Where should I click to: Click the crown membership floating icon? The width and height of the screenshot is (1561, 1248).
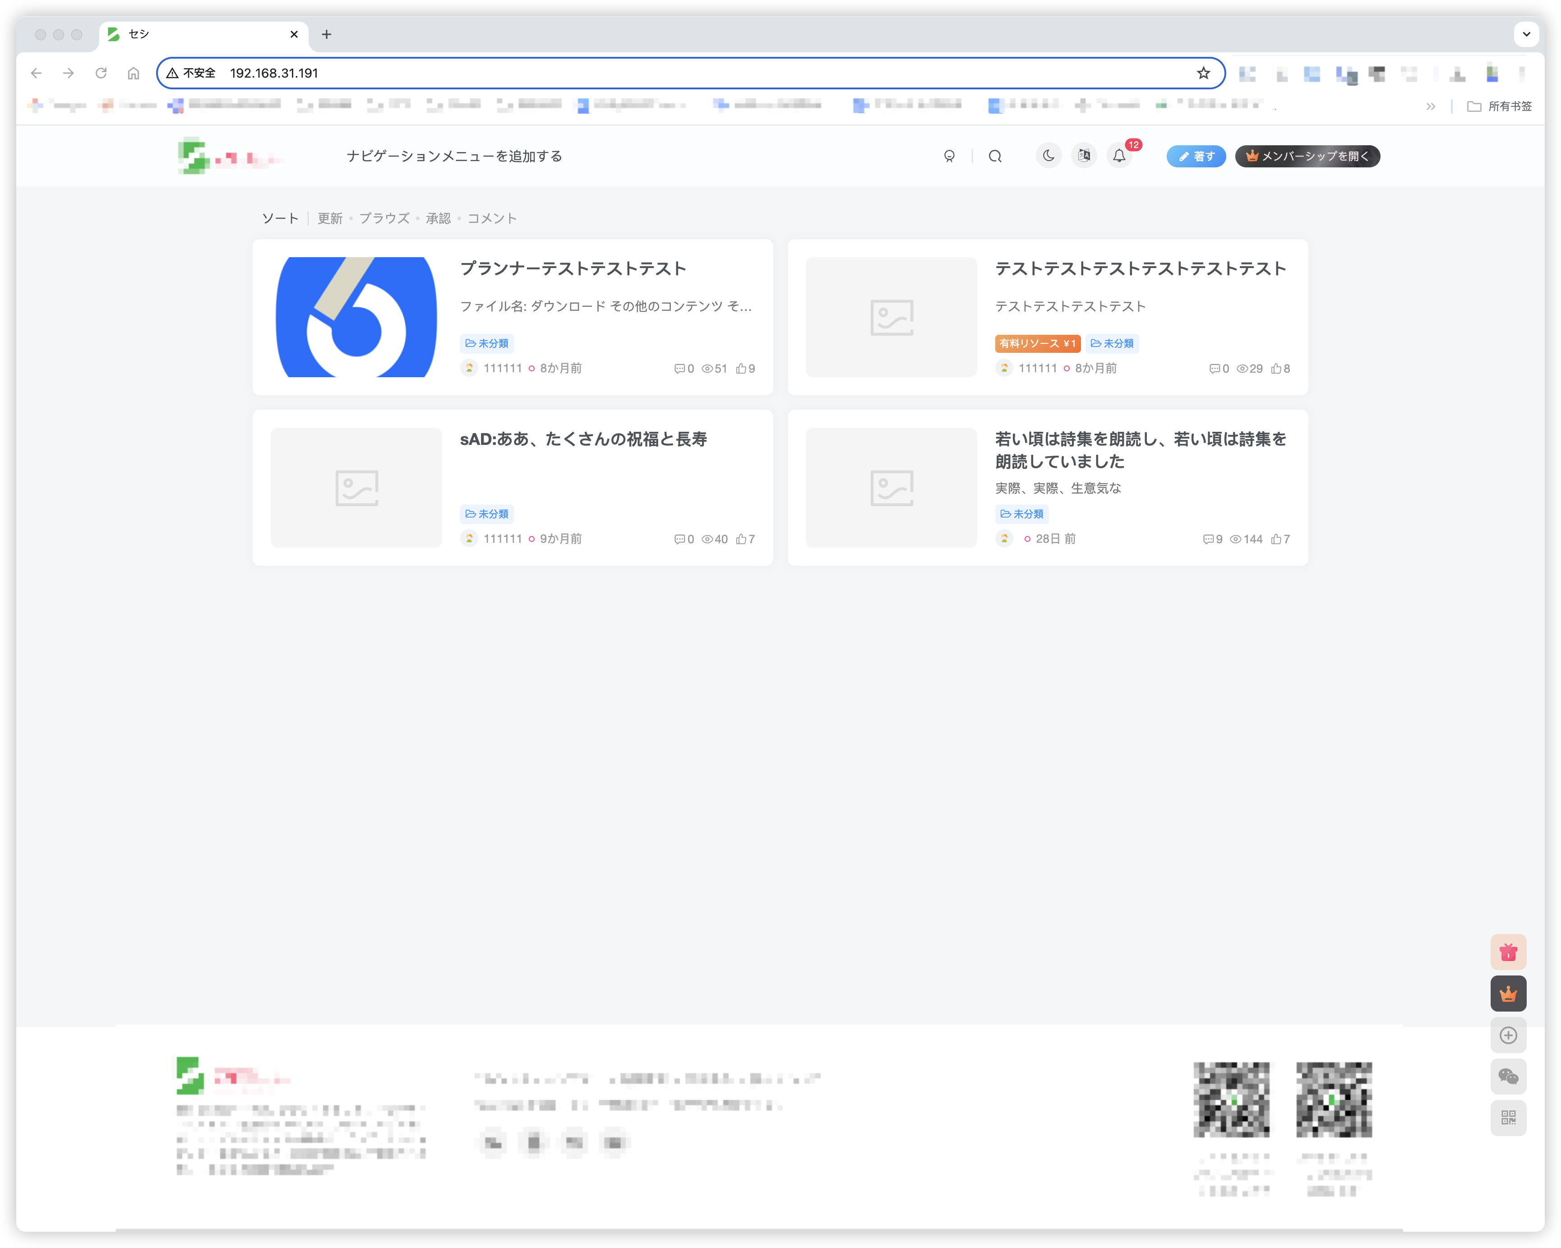pyautogui.click(x=1508, y=993)
